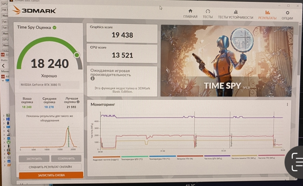Click the AIDA64 root tree icon

tap(3, 77)
